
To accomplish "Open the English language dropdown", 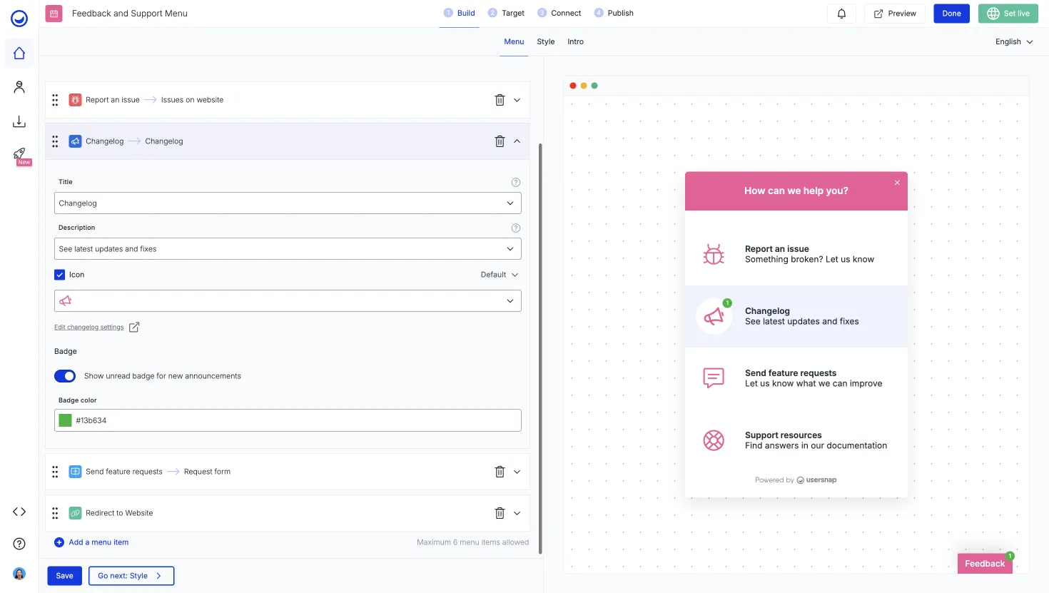I will click(1013, 41).
